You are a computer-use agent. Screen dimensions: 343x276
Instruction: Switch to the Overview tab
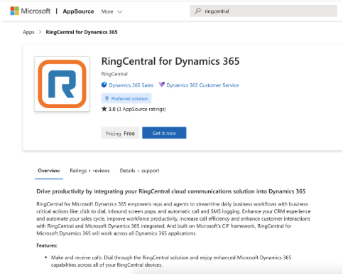point(49,171)
